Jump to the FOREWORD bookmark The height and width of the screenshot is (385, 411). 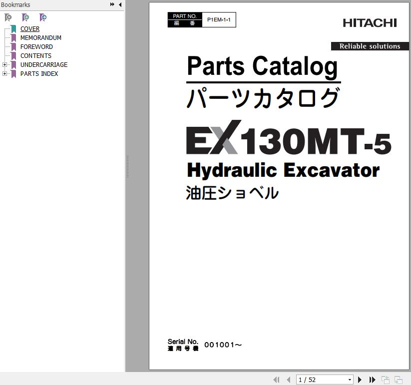coord(36,46)
